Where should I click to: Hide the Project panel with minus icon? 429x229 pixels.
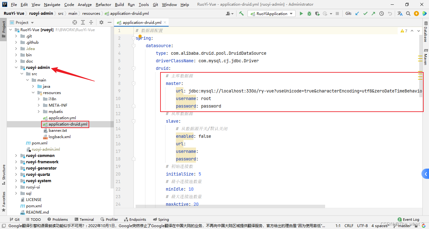(109, 22)
